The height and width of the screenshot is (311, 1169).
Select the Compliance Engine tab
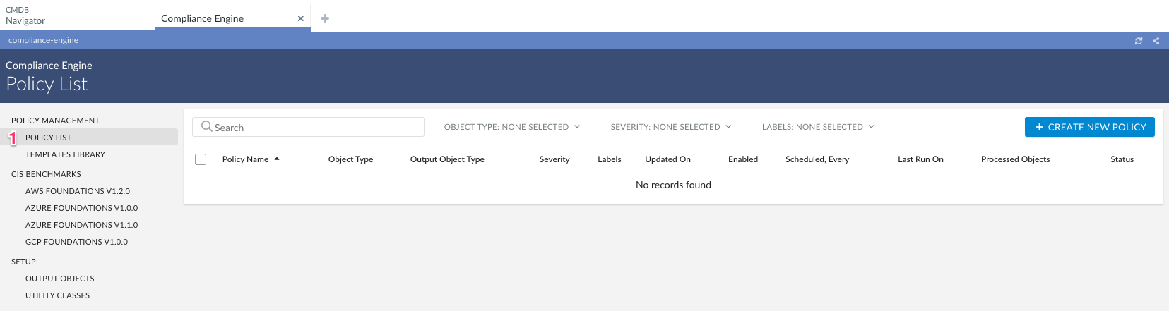[203, 18]
